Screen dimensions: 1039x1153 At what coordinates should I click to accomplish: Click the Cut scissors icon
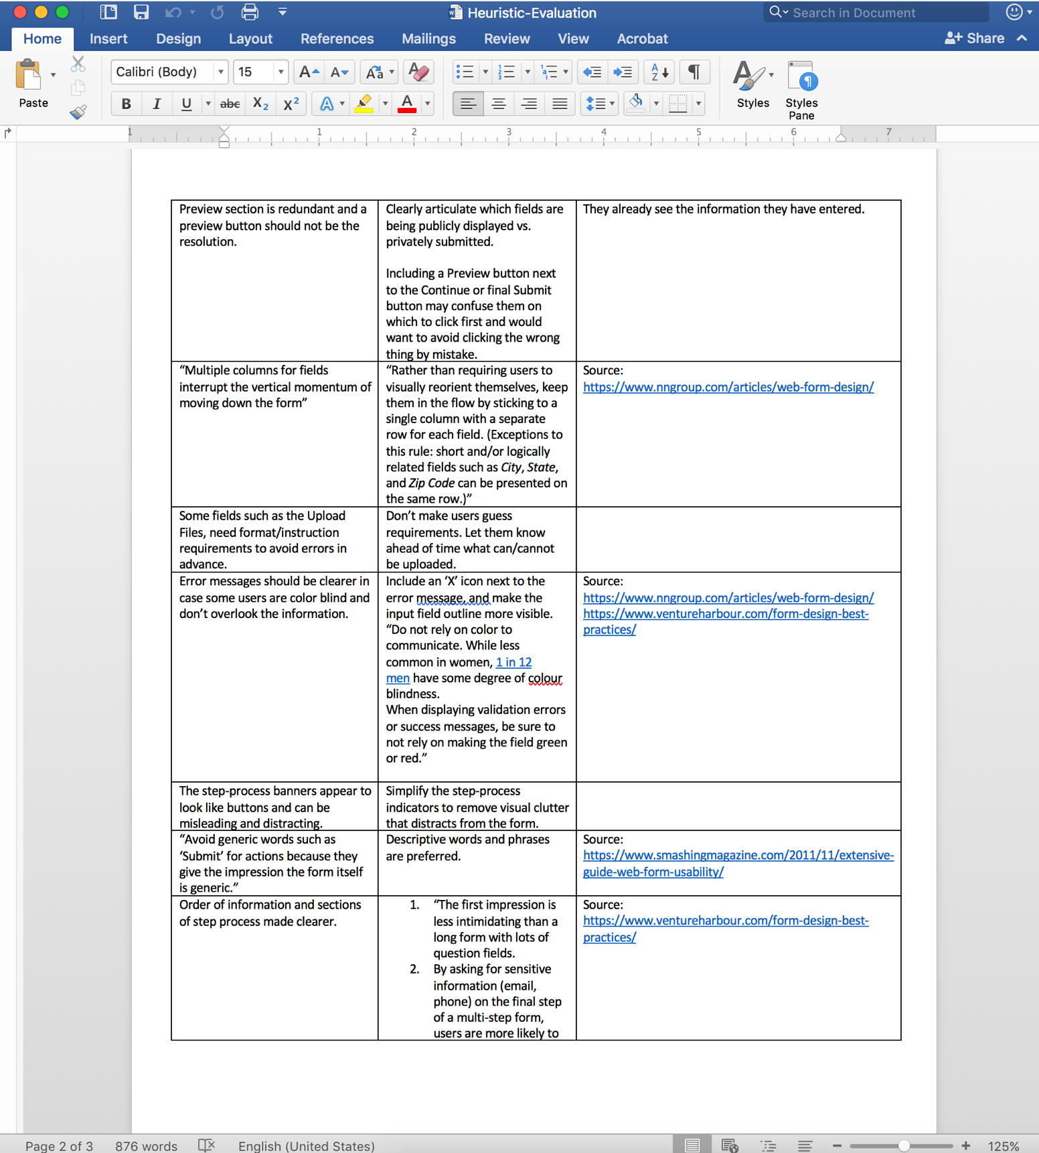click(78, 64)
